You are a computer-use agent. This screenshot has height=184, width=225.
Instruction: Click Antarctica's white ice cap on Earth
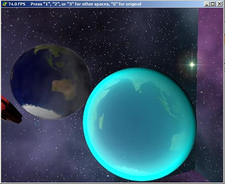[41, 111]
